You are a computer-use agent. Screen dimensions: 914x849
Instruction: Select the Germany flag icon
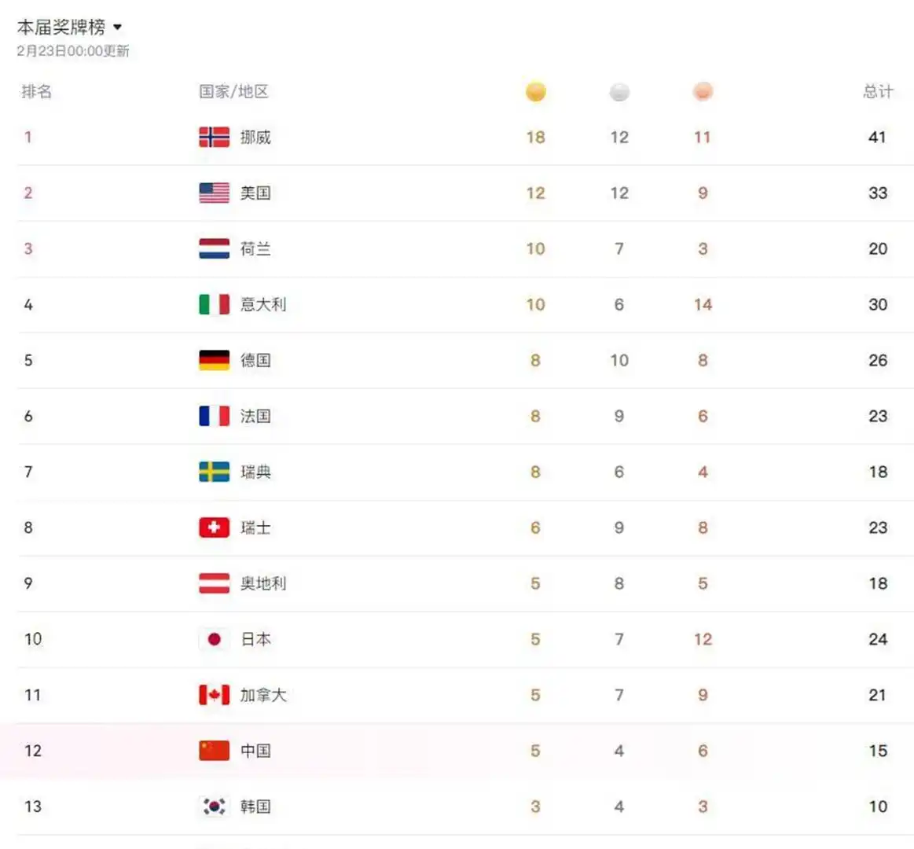coord(214,361)
